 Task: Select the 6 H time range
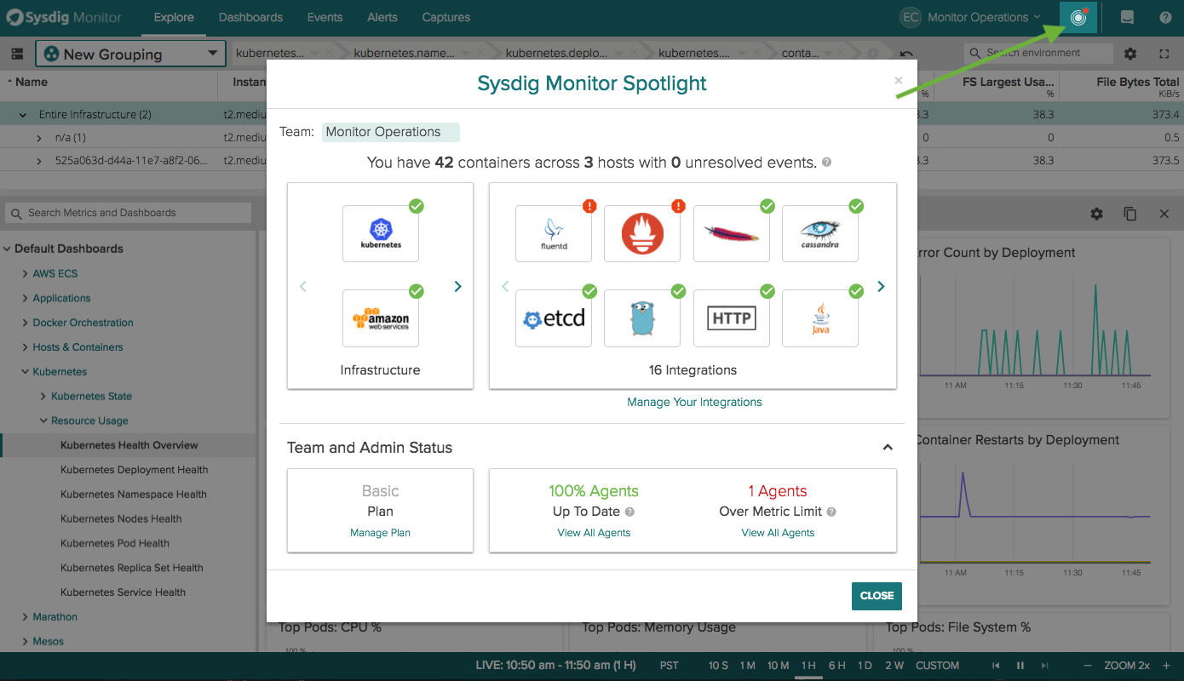(x=836, y=666)
